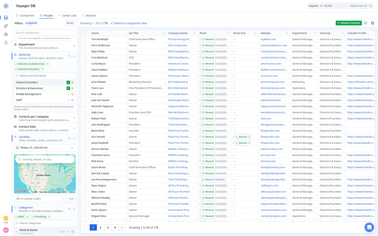Exclude the Staff seniority level
Screen dimensions: 378x236
click(72, 100)
